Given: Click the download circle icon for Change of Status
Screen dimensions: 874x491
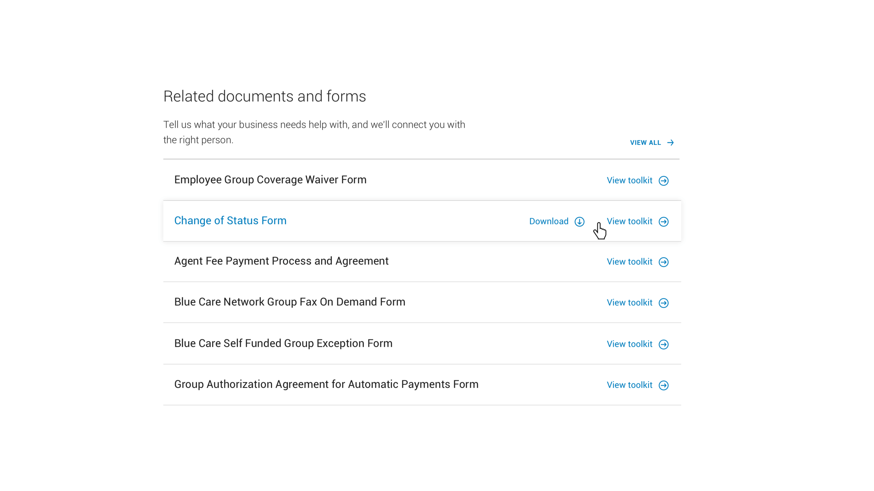Looking at the screenshot, I should (579, 222).
